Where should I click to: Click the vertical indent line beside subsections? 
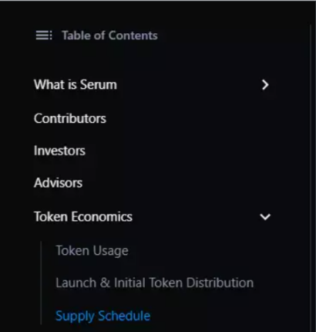[x=41, y=283]
